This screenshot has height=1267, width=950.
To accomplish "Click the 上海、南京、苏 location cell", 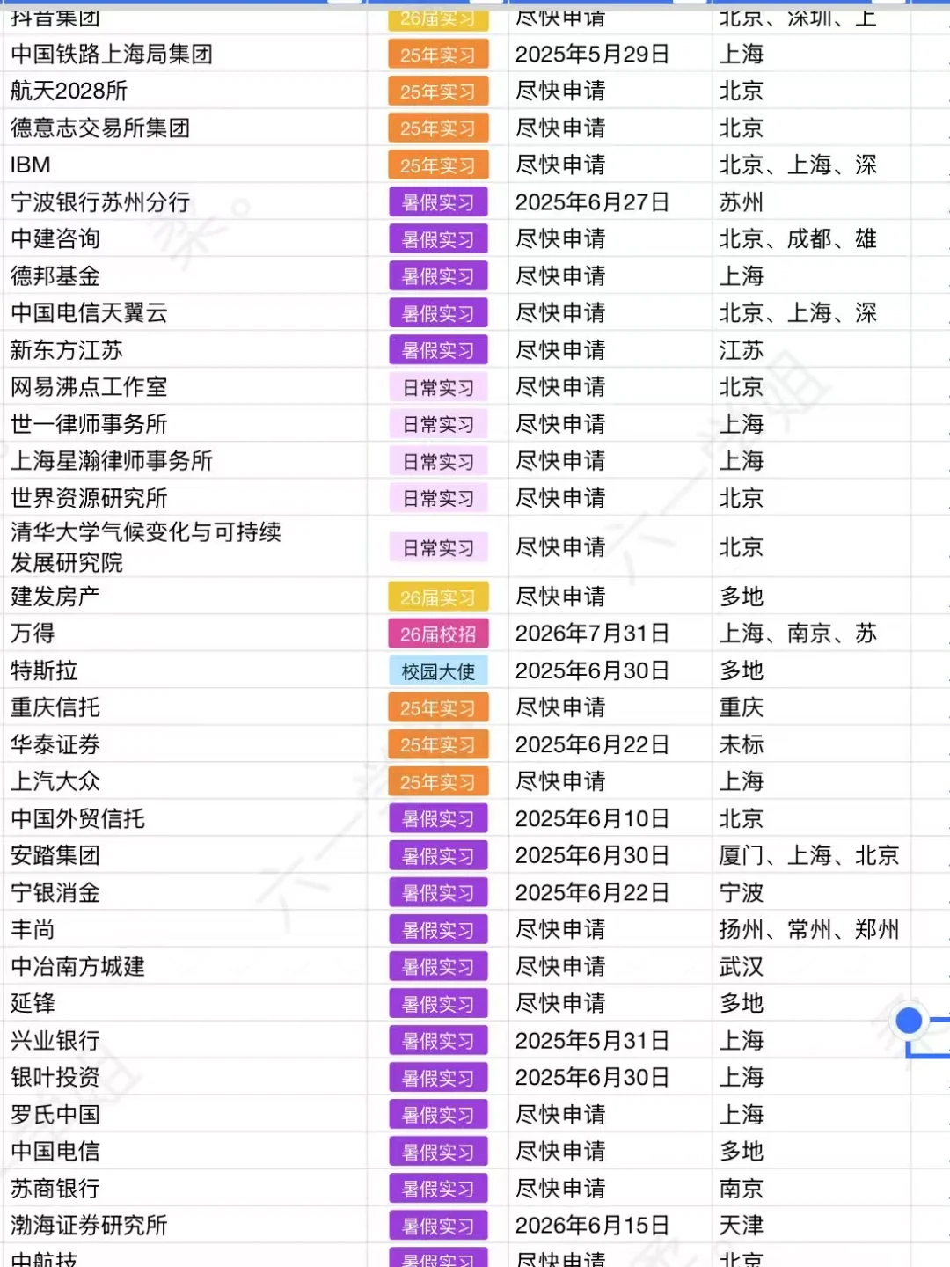I will coord(811,633).
